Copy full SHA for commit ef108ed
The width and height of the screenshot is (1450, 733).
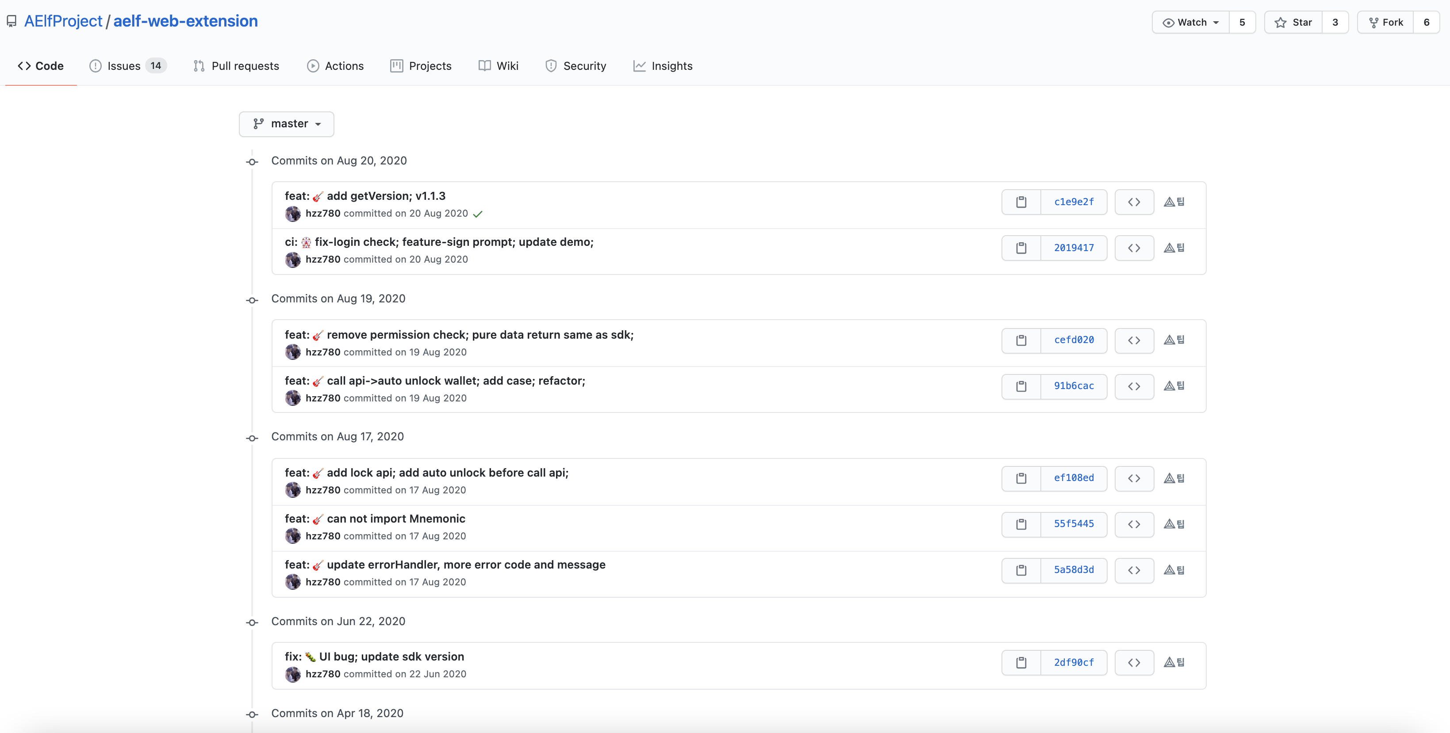(x=1021, y=478)
